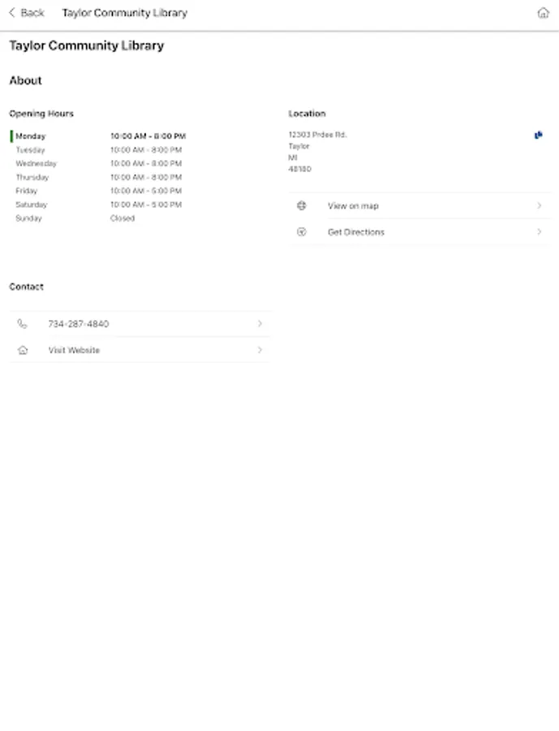Click the globe icon beside View on map

(301, 205)
